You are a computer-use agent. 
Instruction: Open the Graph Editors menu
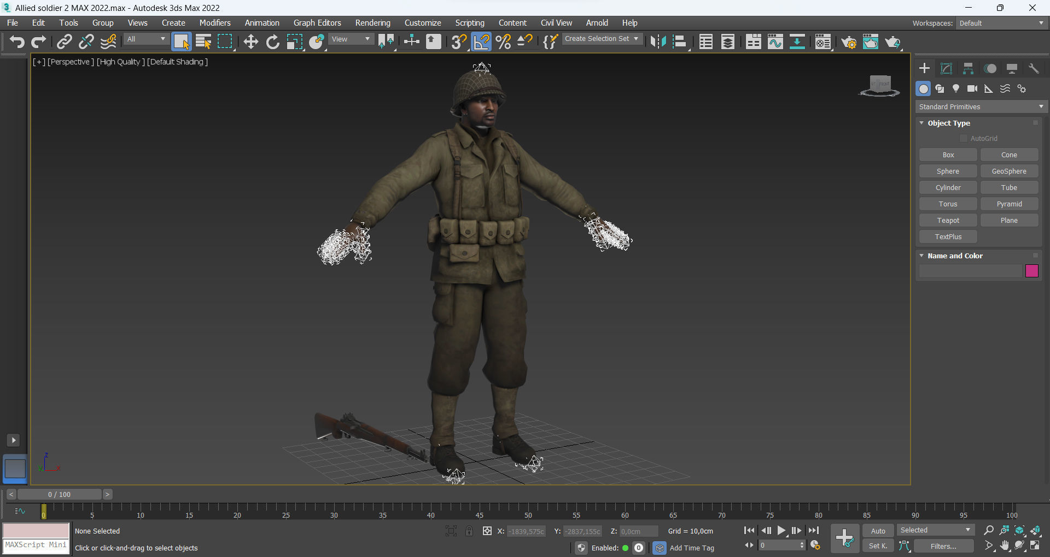click(x=317, y=23)
